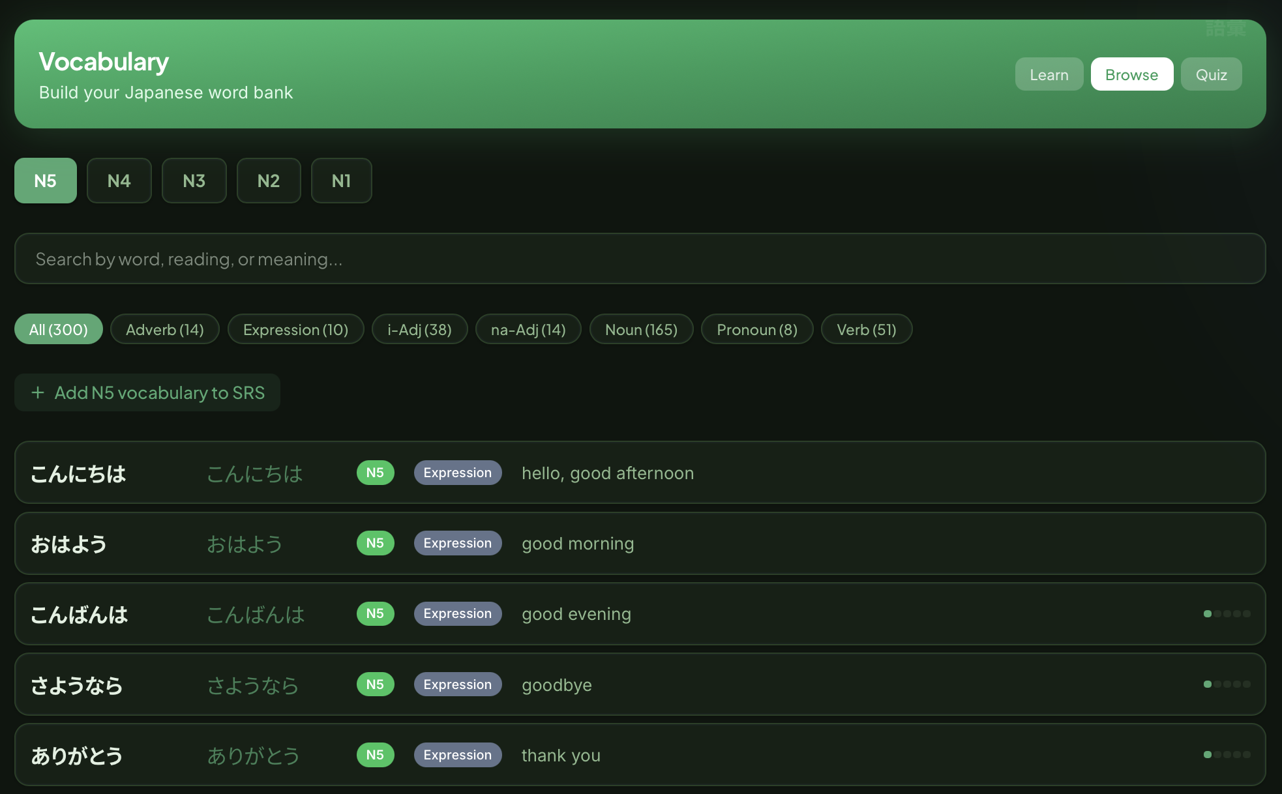Viewport: 1282px width, 794px height.
Task: Choose the N1 level button
Action: [341, 181]
